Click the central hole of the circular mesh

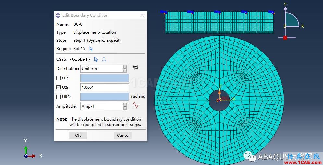(219, 100)
